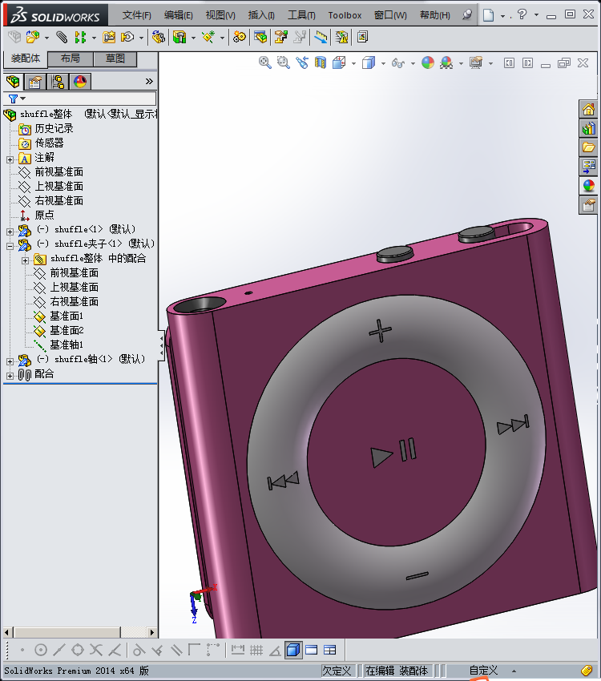
Task: Click the Clearance Verification warning icon
Action: click(341, 37)
